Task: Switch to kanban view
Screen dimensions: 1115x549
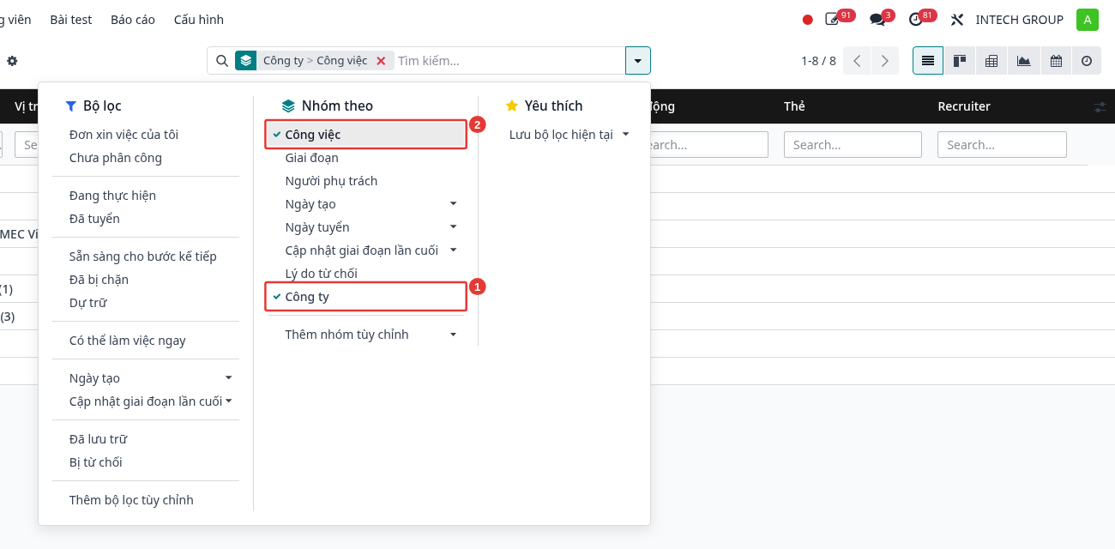Action: click(960, 61)
